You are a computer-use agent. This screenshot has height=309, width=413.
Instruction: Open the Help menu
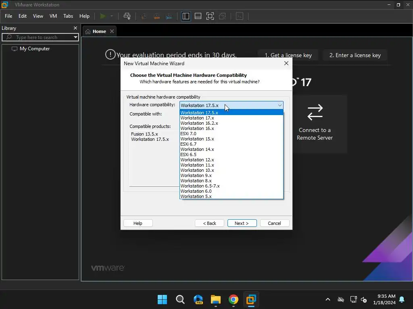pyautogui.click(x=84, y=16)
